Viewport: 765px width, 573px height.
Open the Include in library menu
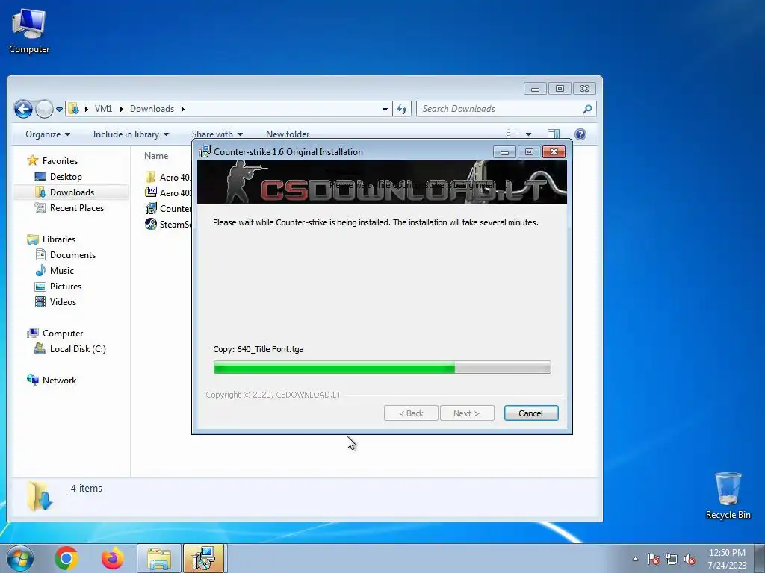(131, 134)
